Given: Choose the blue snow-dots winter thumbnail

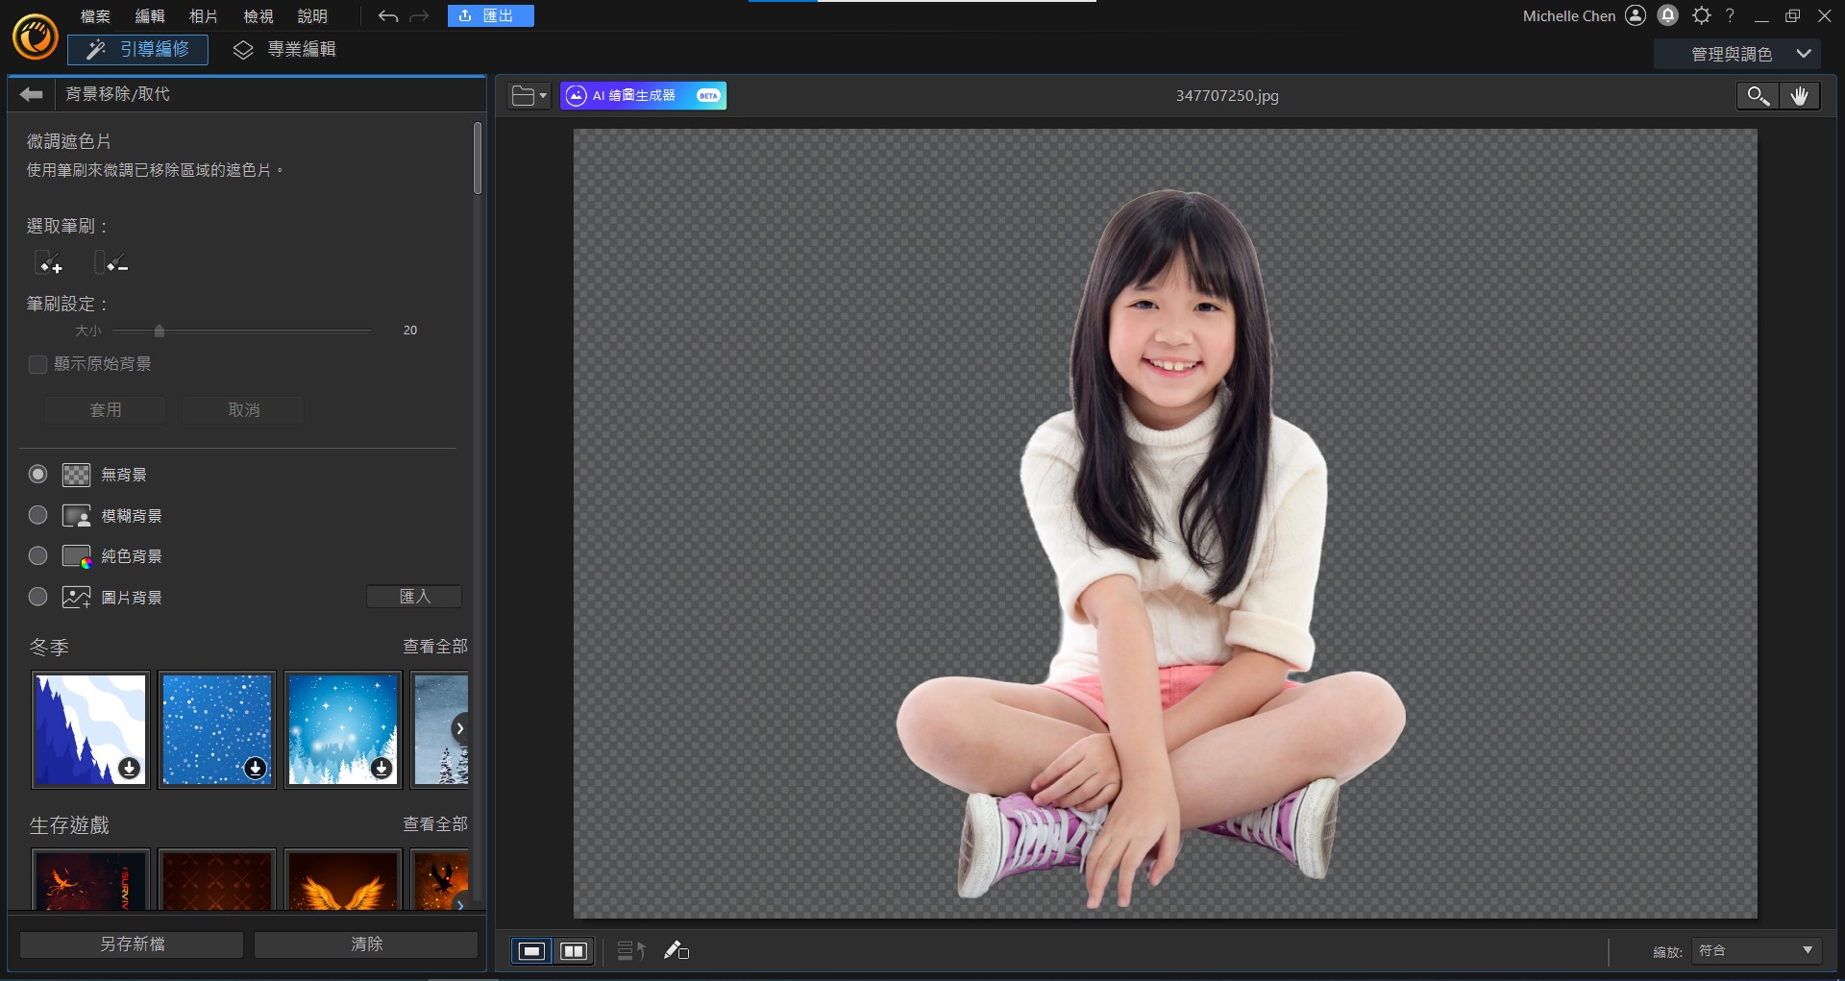Looking at the screenshot, I should 217,729.
